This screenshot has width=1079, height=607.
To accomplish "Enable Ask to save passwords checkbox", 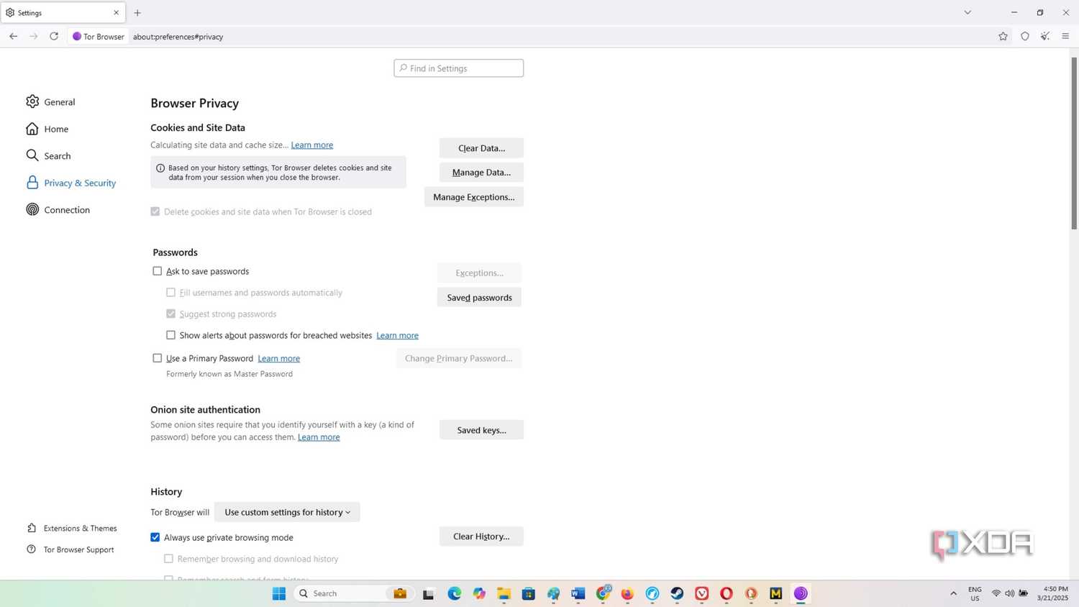I will pyautogui.click(x=157, y=271).
